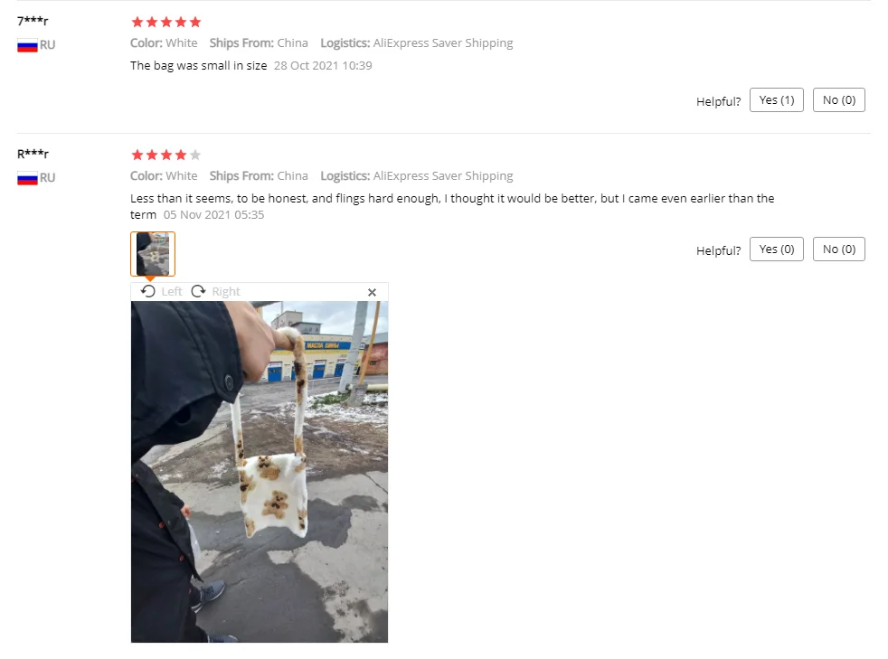Image resolution: width=888 pixels, height=659 pixels.
Task: Click the Right rotate text label
Action: pos(226,292)
